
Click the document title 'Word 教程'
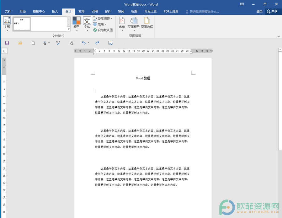pos(143,78)
